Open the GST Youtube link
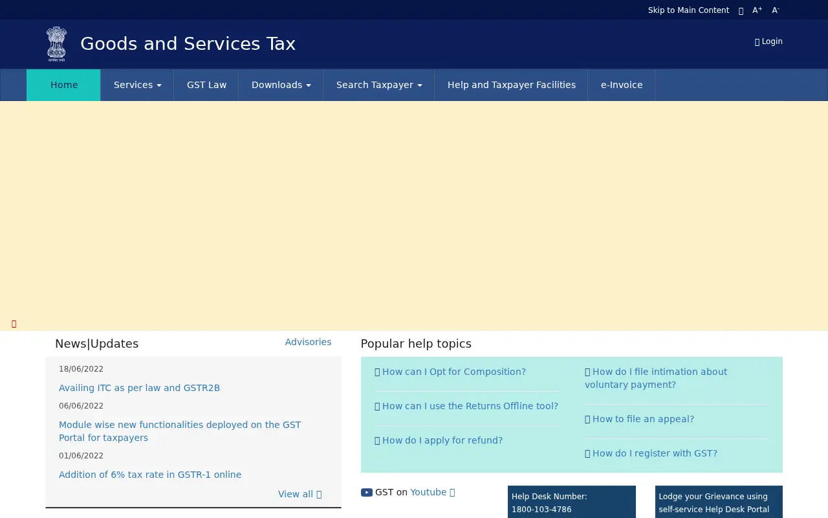This screenshot has height=518, width=828. (x=432, y=492)
